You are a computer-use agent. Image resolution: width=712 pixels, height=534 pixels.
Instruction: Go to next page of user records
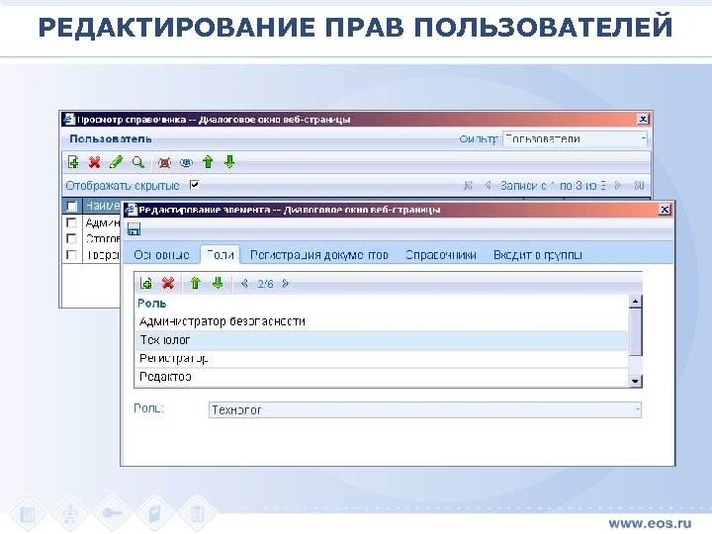coord(617,185)
